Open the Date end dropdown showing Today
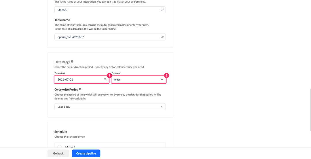The image size is (311, 159). (139, 79)
